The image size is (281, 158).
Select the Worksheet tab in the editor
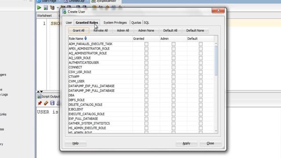44,16
